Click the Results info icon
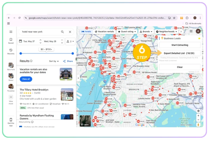This screenshot has width=209, height=141. click(31, 61)
